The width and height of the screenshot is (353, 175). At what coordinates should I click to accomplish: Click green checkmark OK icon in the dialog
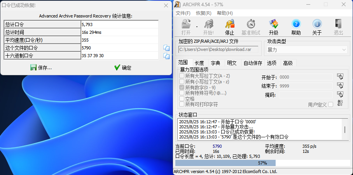pos(117,68)
